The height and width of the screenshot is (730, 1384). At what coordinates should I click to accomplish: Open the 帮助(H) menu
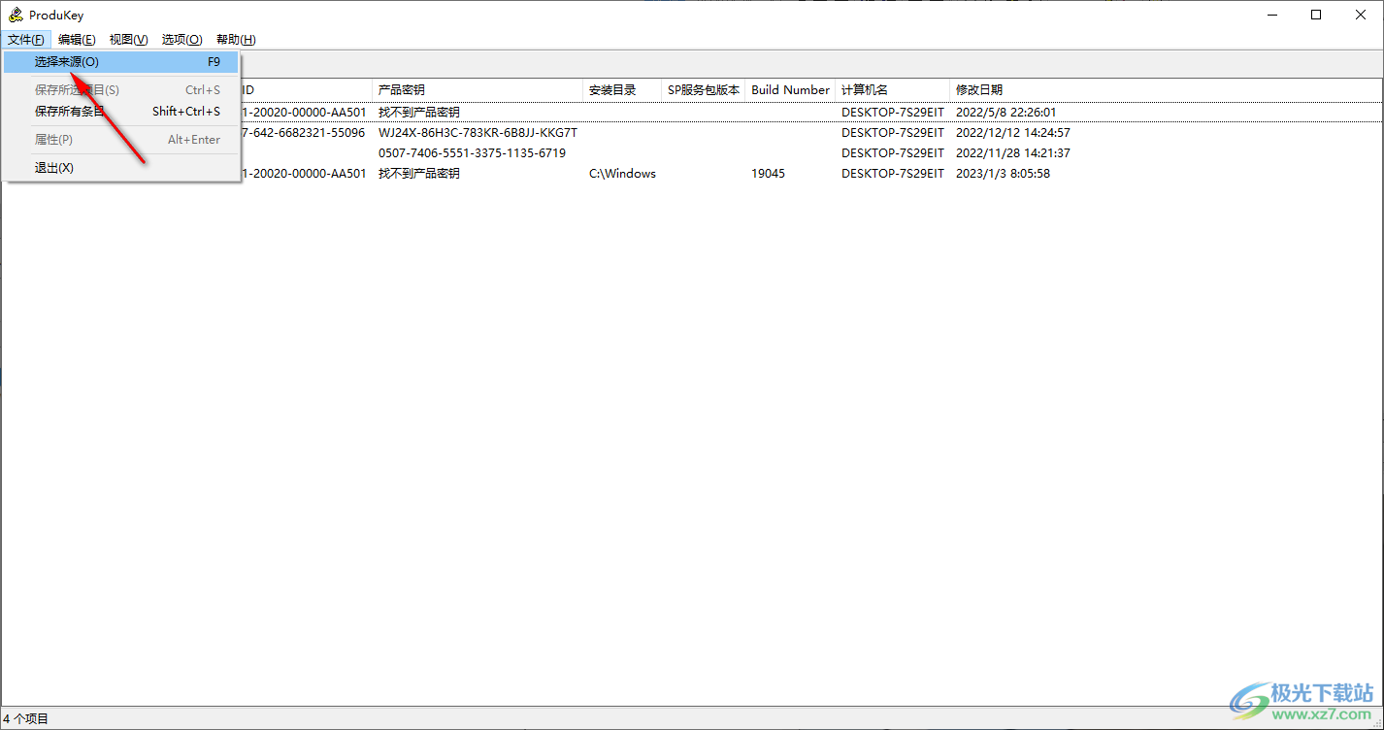[236, 40]
